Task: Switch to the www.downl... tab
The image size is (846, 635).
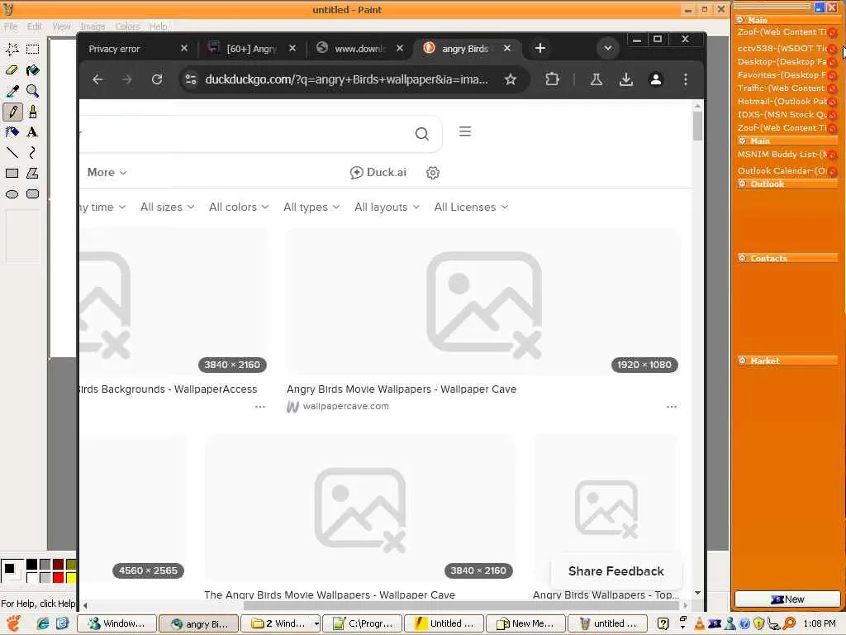Action: pyautogui.click(x=360, y=49)
